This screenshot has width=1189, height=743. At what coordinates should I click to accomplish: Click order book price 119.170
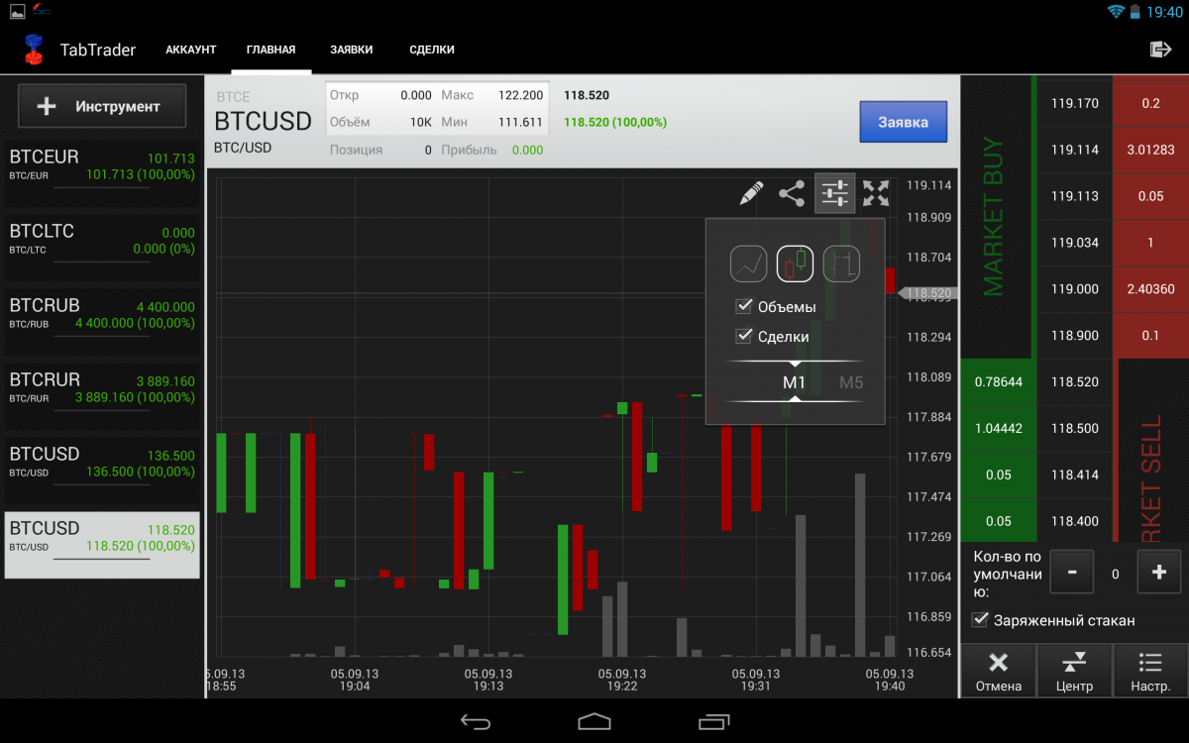coord(1075,103)
